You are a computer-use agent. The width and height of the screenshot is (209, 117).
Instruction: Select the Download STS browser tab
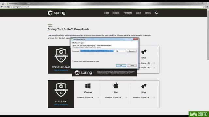pos(16,4)
